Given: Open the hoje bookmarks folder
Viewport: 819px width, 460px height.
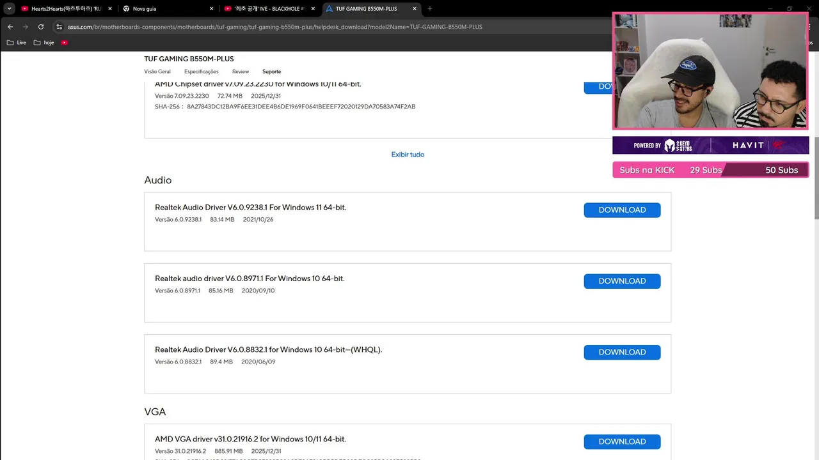Looking at the screenshot, I should click(44, 43).
